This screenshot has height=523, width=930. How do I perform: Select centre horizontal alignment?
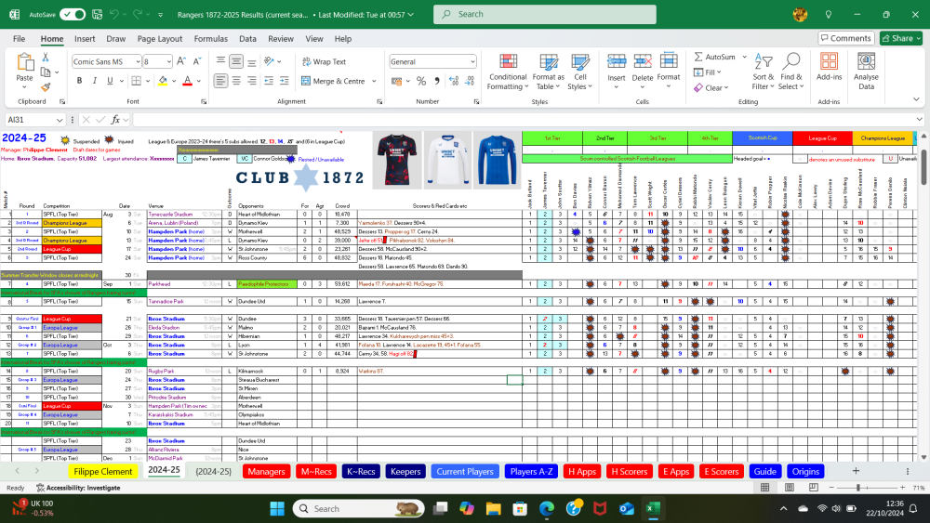[x=236, y=81]
